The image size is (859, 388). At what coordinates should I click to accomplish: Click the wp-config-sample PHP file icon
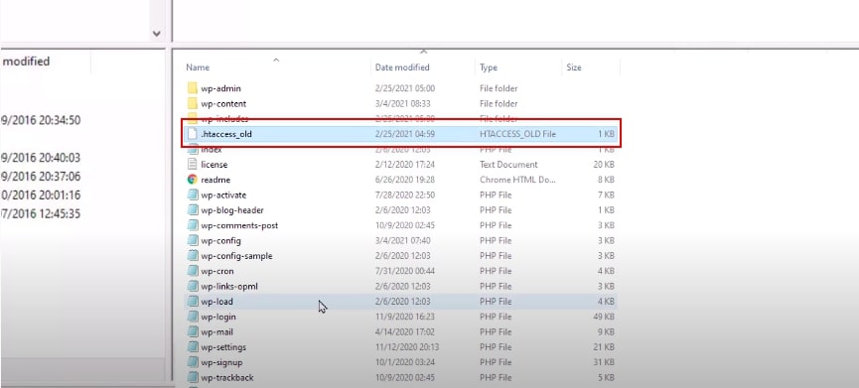coord(192,256)
